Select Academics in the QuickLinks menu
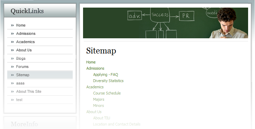 [40, 42]
